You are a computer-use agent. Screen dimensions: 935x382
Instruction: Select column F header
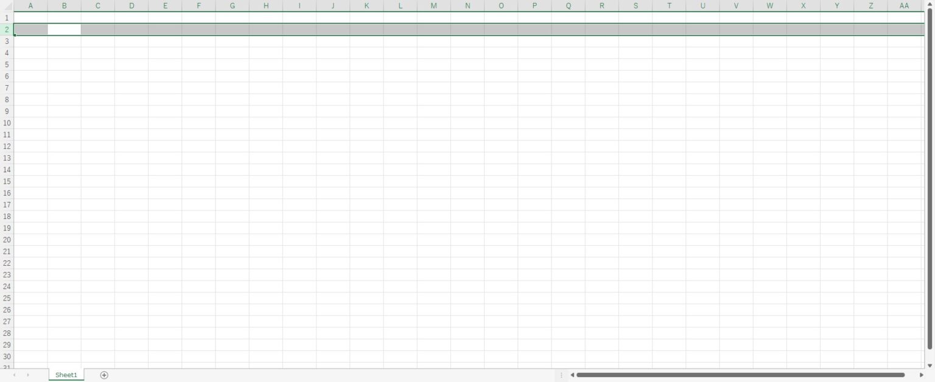coord(198,5)
